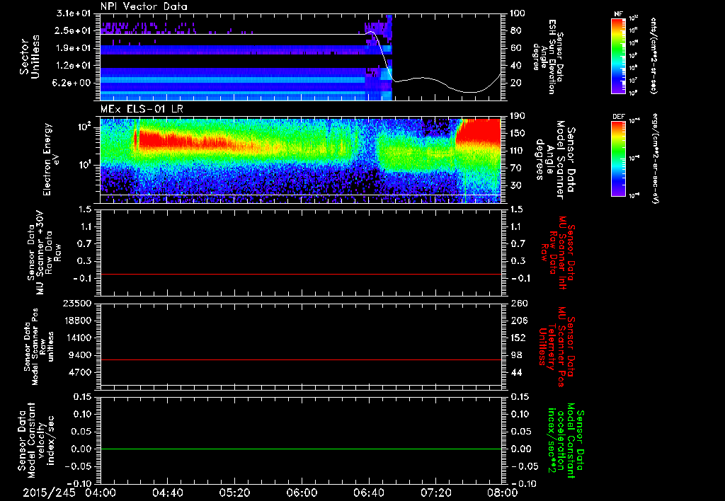725x501 pixels.
Task: Click the 206 telemetry tick label
Action: [518, 321]
